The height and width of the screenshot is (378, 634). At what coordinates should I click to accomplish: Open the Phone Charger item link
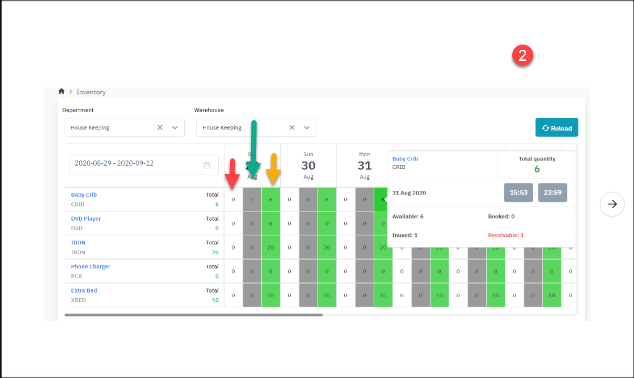click(x=91, y=266)
